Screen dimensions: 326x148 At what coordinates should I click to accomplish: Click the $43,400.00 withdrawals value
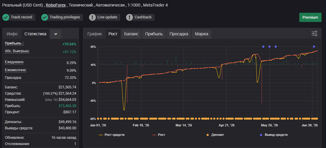pos(67,128)
